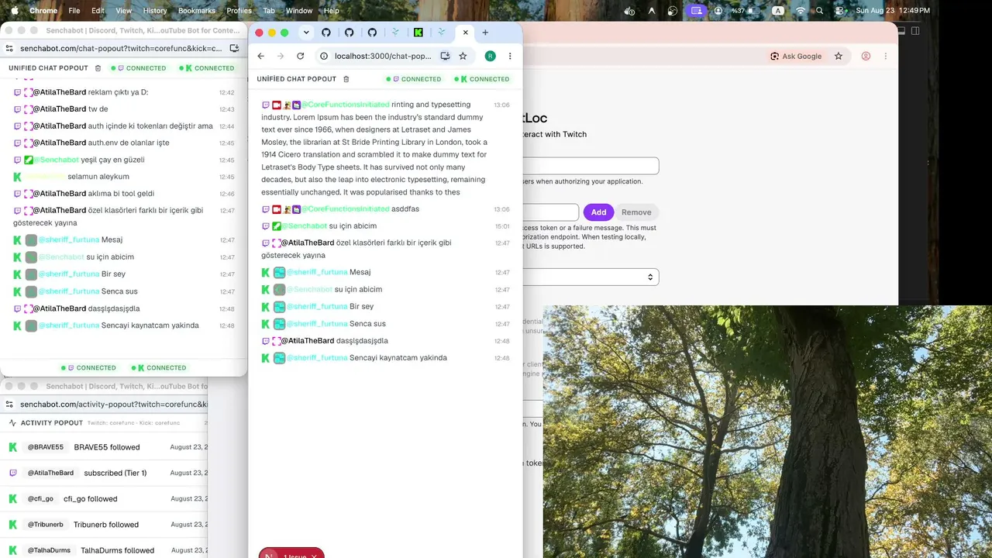The image size is (992, 558).
Task: Click the Ask Google button in background window
Action: (796, 56)
